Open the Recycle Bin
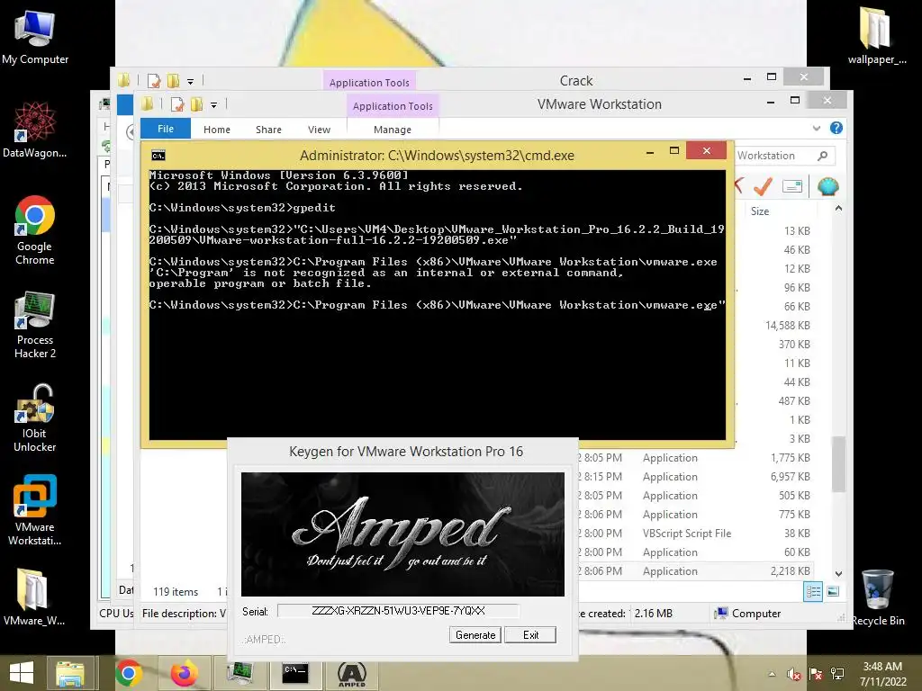 pos(877,597)
